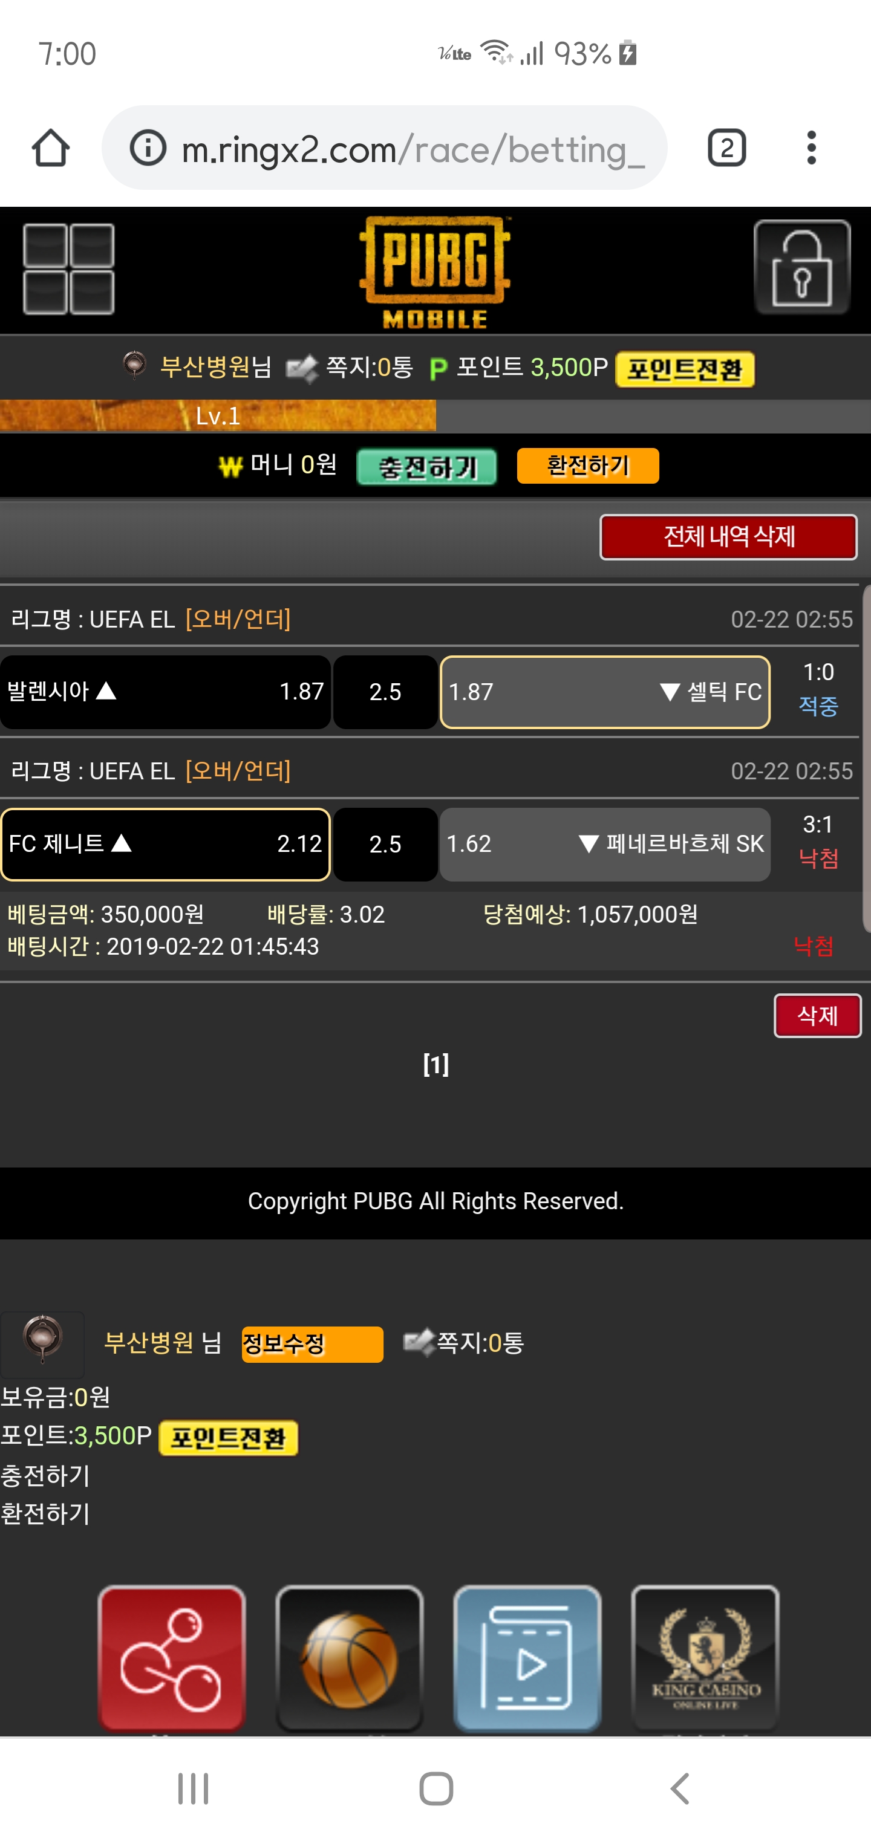Viewport: 871px width, 1838px height.
Task: Open the basketball sports icon
Action: click(350, 1657)
